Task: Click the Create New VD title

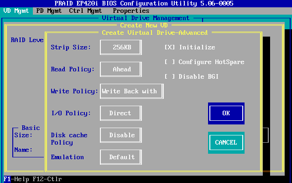Action: (144, 25)
